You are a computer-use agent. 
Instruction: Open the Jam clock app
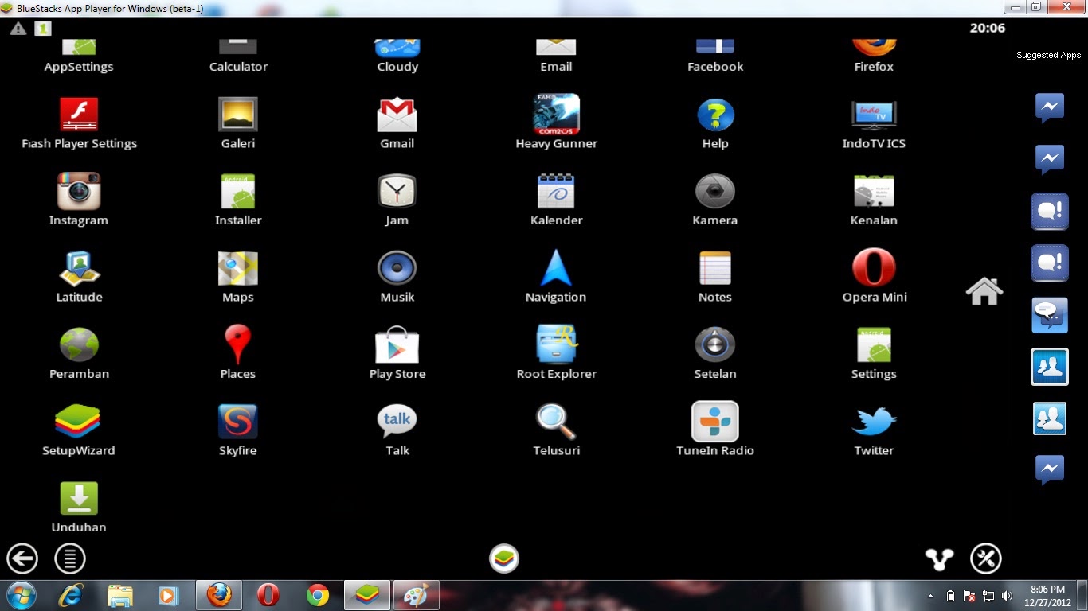click(397, 191)
